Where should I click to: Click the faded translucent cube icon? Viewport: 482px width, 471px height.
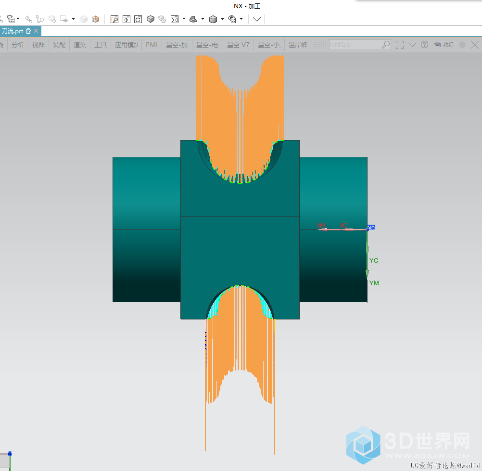pos(84,19)
